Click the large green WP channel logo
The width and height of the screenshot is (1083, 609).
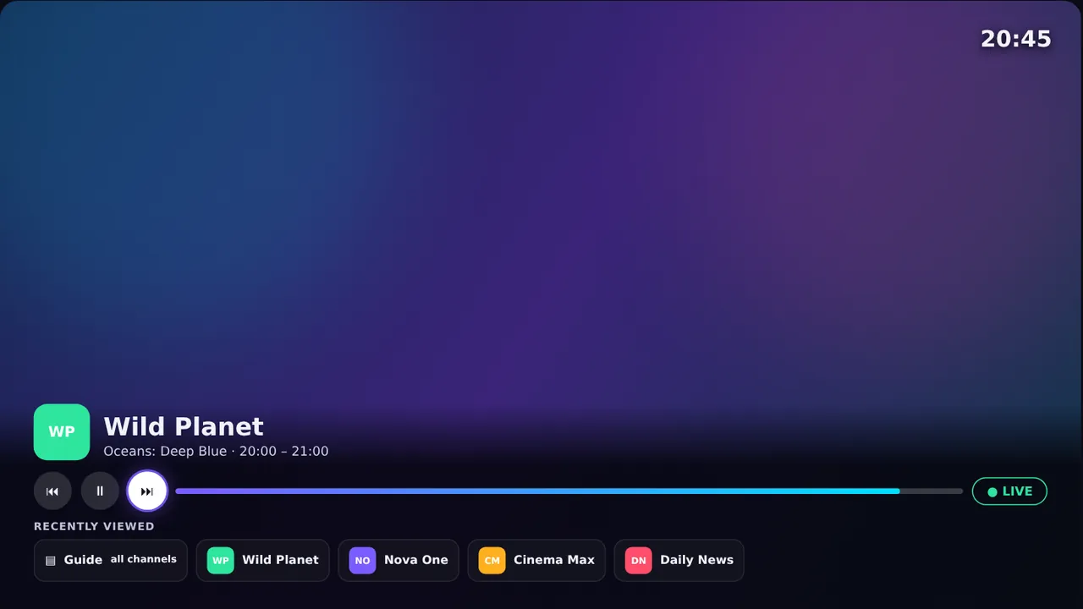pyautogui.click(x=62, y=432)
